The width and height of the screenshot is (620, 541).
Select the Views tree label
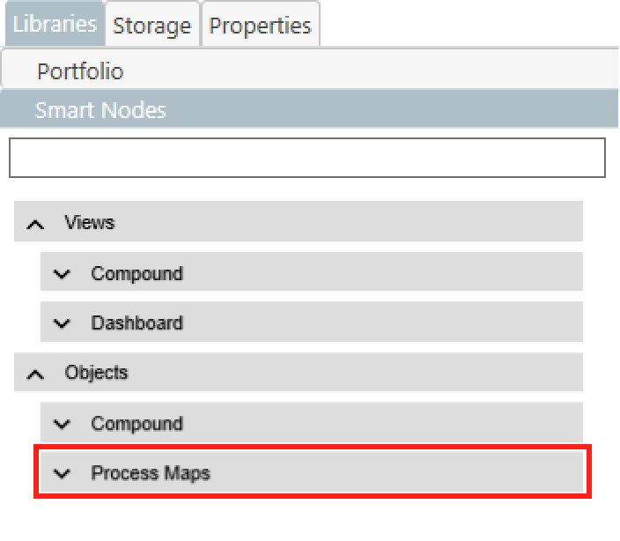[x=89, y=222]
